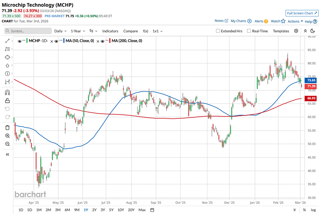Activate the magnet snap tool

point(7,92)
